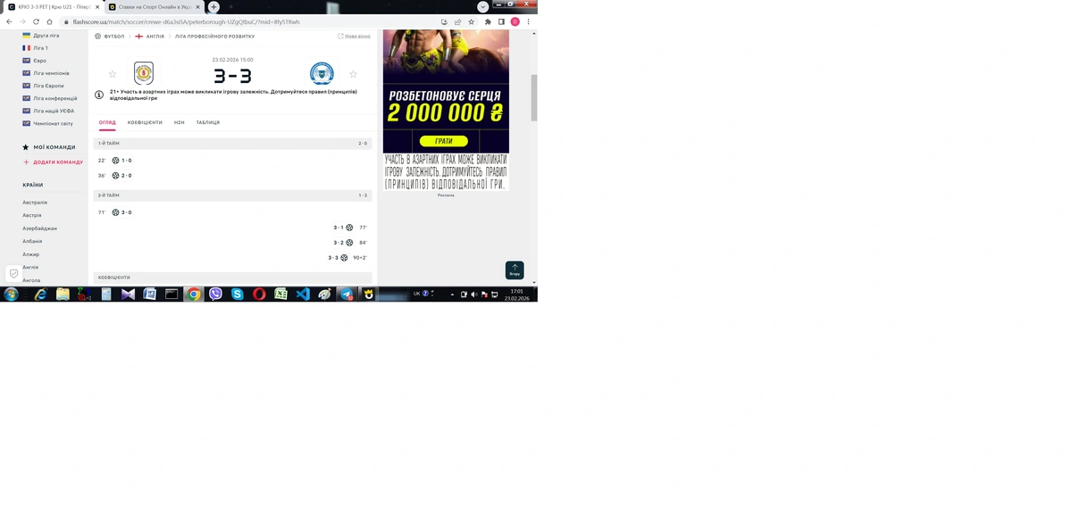
Task: Click the scroll-to-top Вгору button
Action: click(x=515, y=270)
